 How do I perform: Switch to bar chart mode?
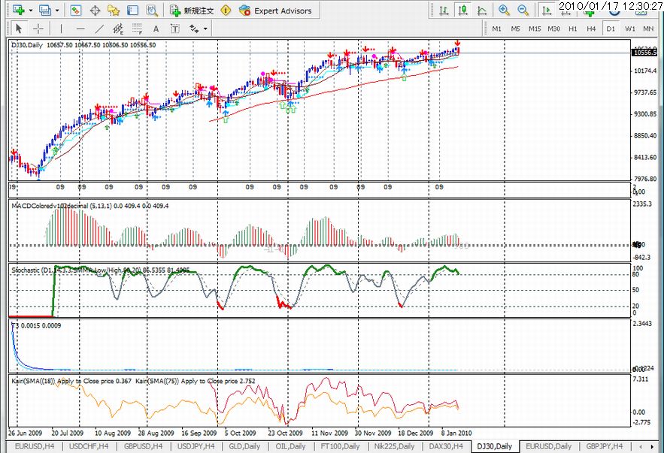(444, 11)
